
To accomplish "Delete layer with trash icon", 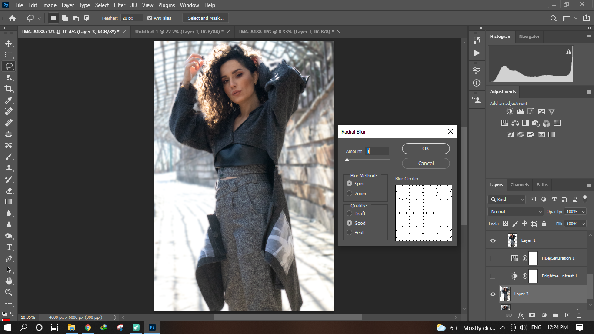I will [579, 315].
